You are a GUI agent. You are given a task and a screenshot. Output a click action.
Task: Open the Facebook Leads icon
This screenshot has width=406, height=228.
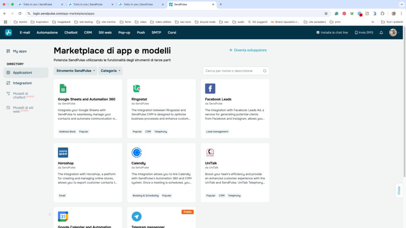point(210,88)
